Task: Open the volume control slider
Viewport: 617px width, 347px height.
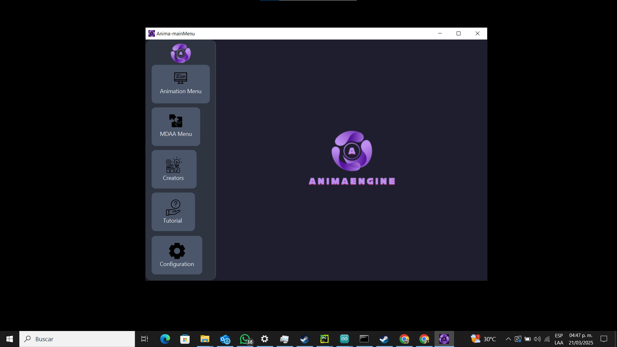Action: pos(537,339)
